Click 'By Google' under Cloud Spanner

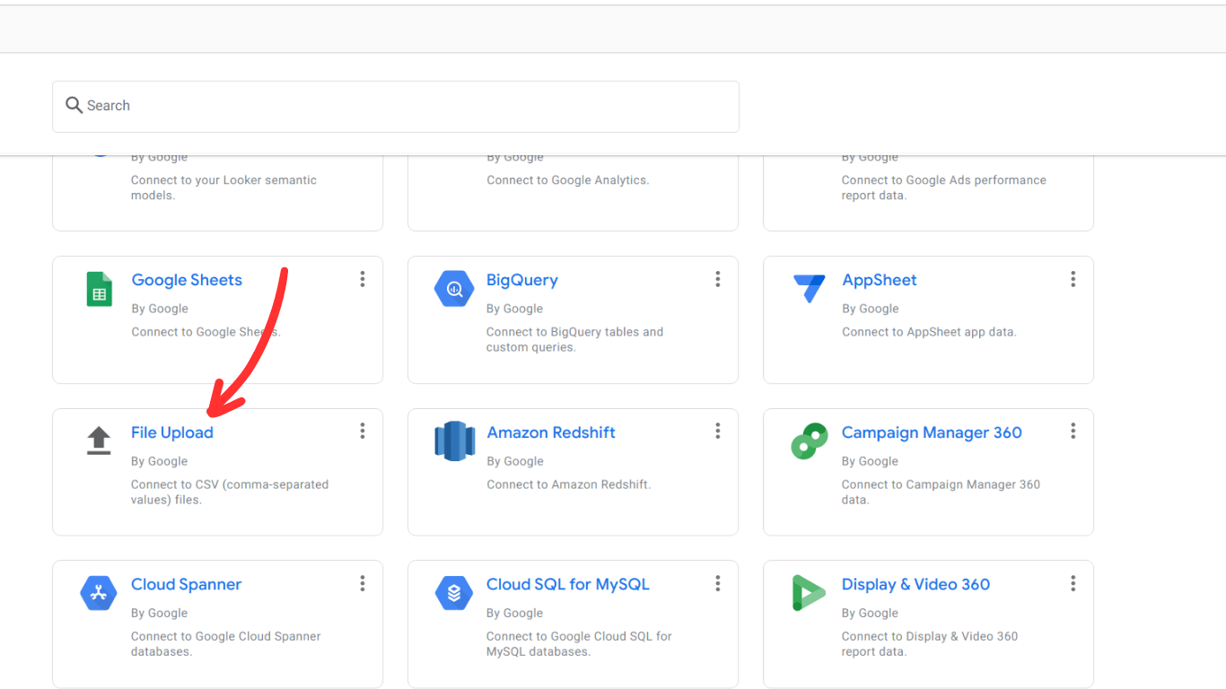tap(160, 613)
